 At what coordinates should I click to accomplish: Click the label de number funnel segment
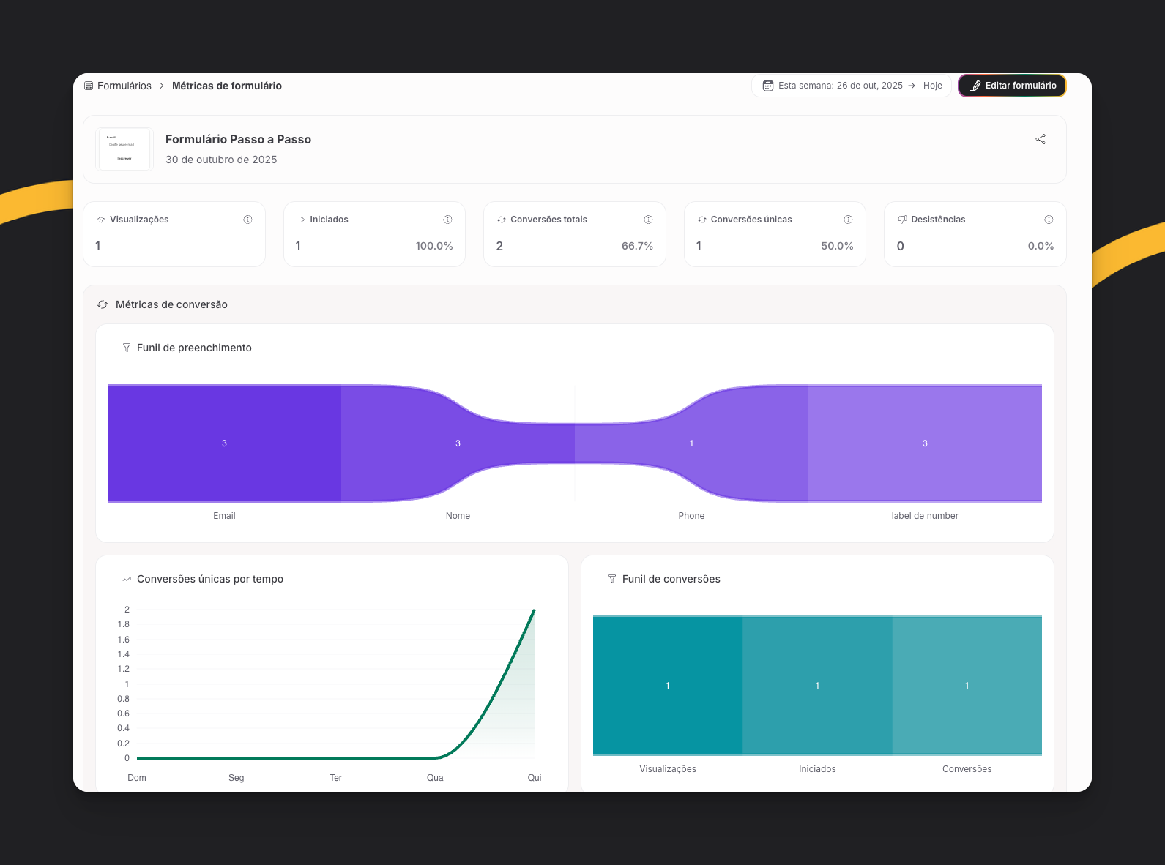tap(925, 443)
